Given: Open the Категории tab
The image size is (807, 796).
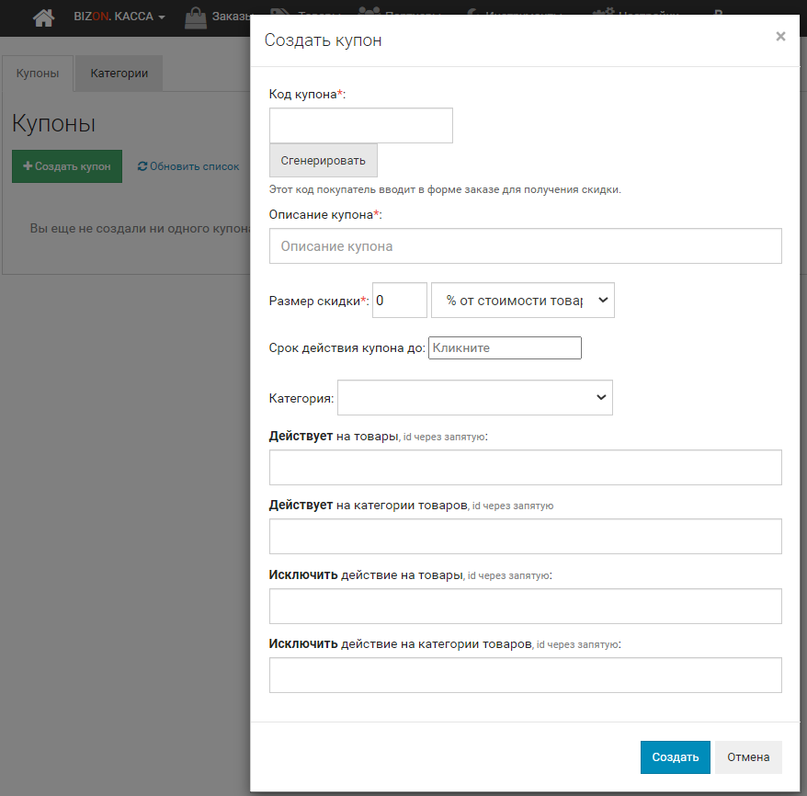Looking at the screenshot, I should (x=119, y=74).
